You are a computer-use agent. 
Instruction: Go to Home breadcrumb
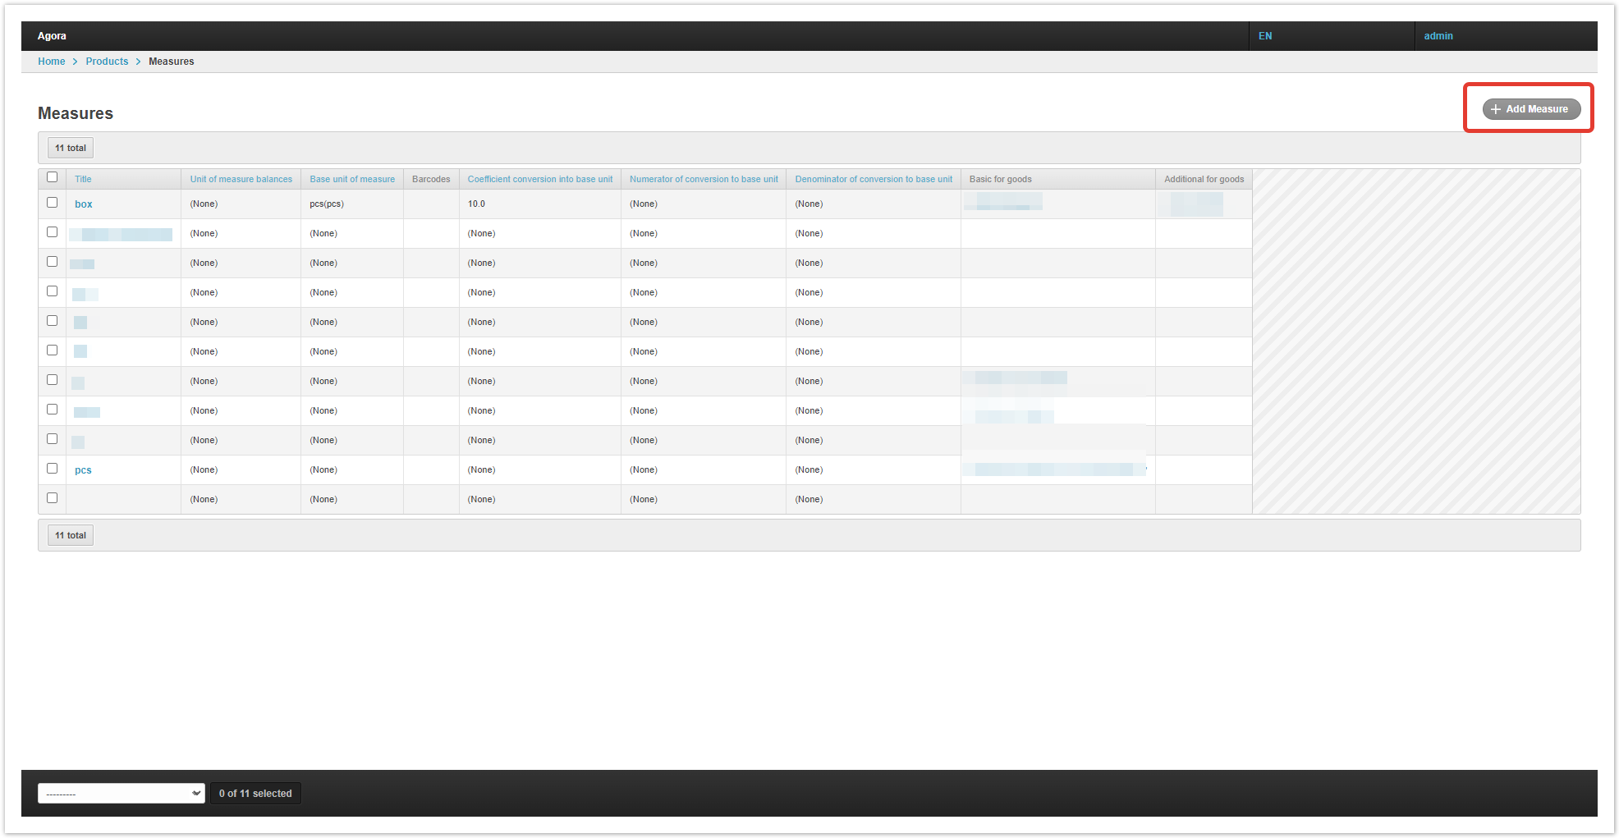51,62
